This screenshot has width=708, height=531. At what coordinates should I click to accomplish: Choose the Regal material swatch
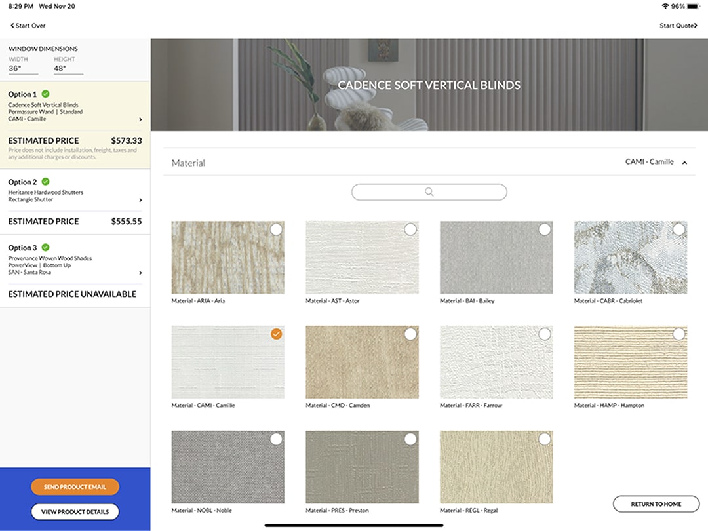(x=496, y=467)
